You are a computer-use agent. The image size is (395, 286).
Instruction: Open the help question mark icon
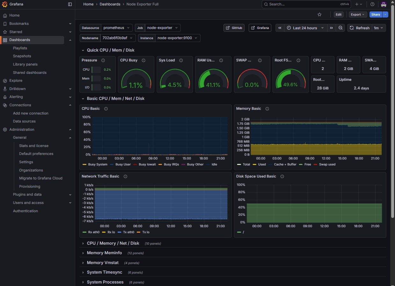point(372,4)
